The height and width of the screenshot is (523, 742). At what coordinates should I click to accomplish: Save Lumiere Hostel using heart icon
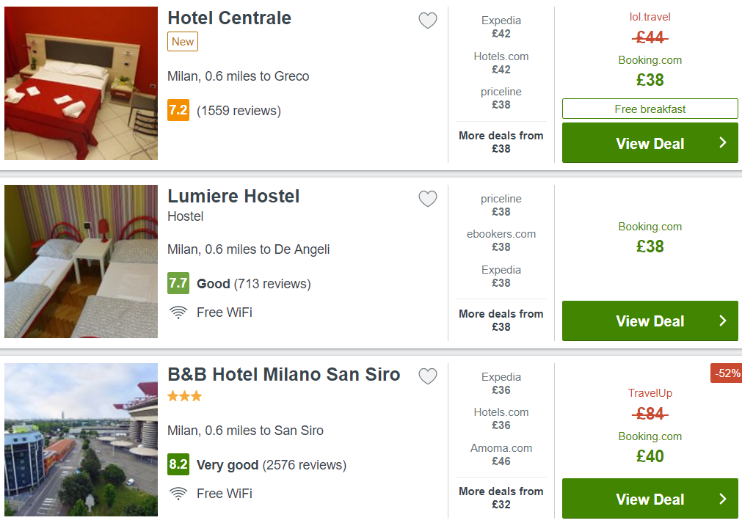428,199
